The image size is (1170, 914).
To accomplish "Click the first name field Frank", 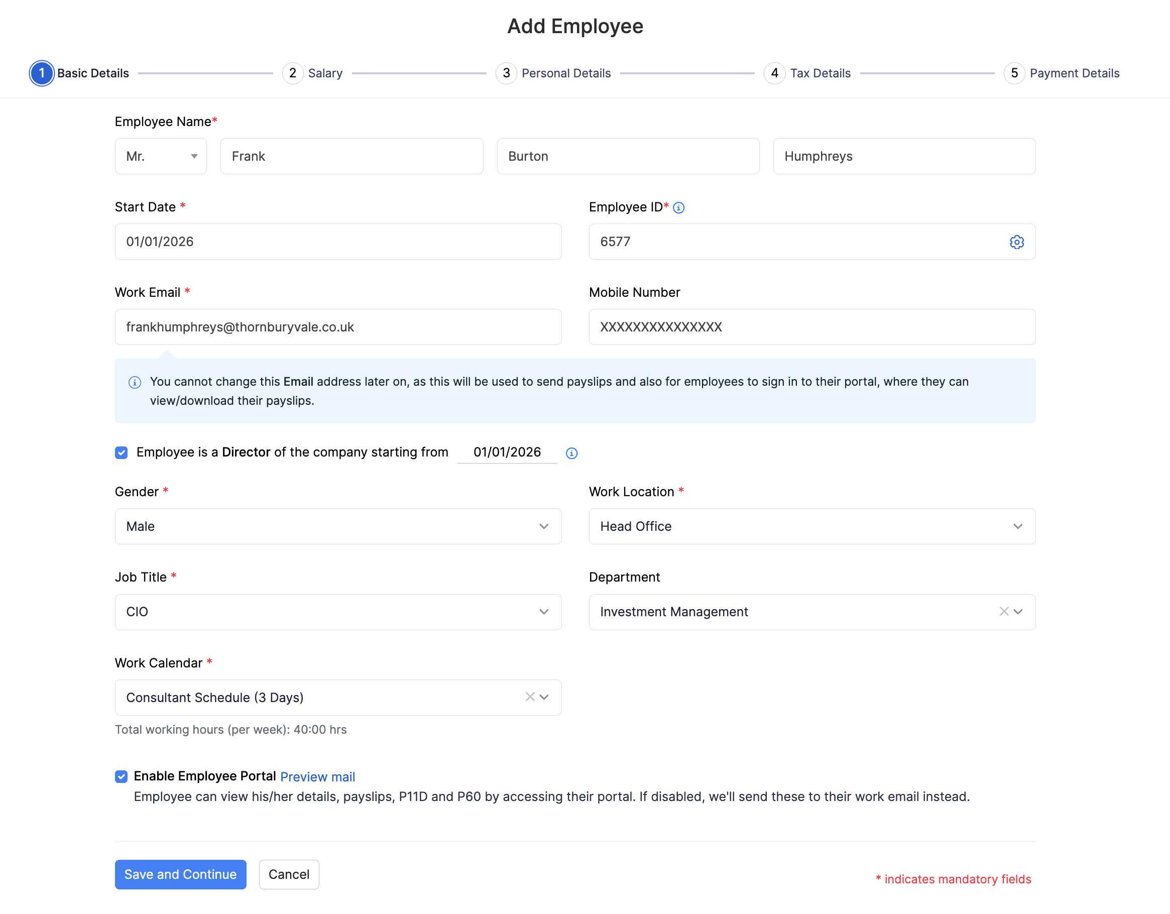I will (352, 157).
